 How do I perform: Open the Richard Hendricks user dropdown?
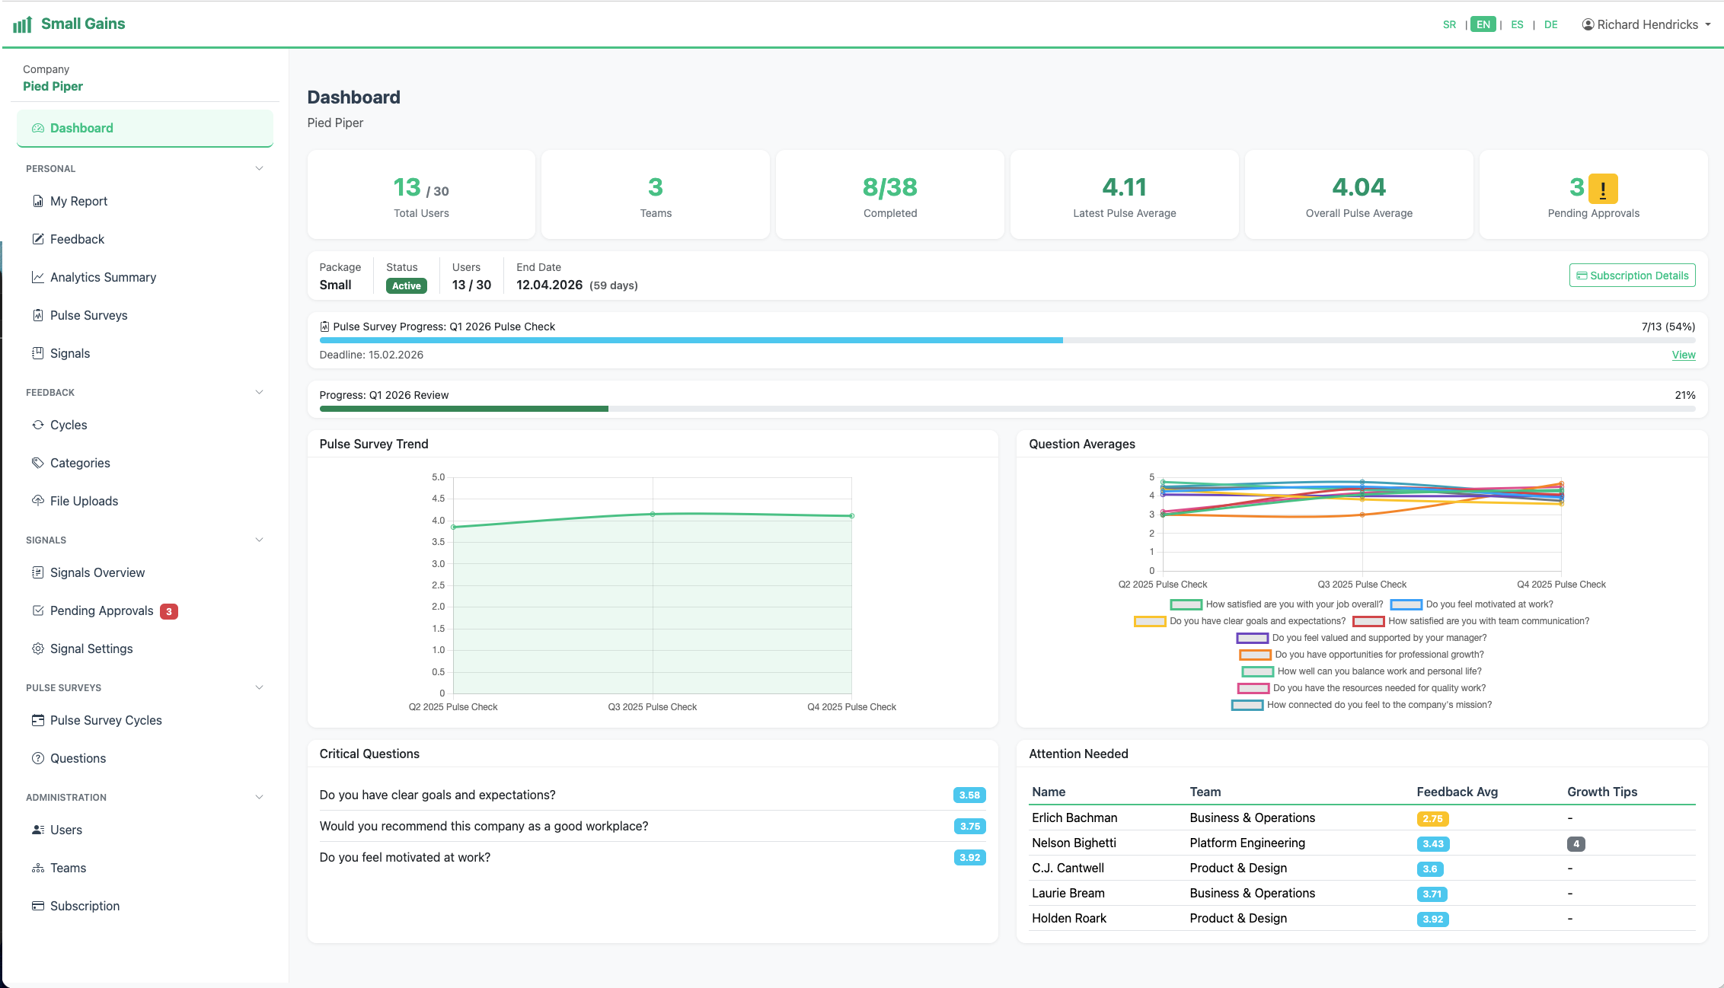[x=1647, y=24]
